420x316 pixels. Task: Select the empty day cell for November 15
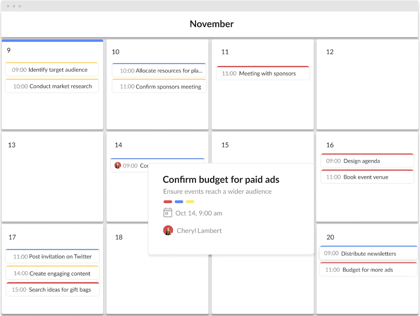(246, 148)
